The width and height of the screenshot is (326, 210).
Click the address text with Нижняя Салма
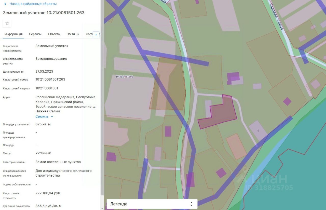point(66,104)
